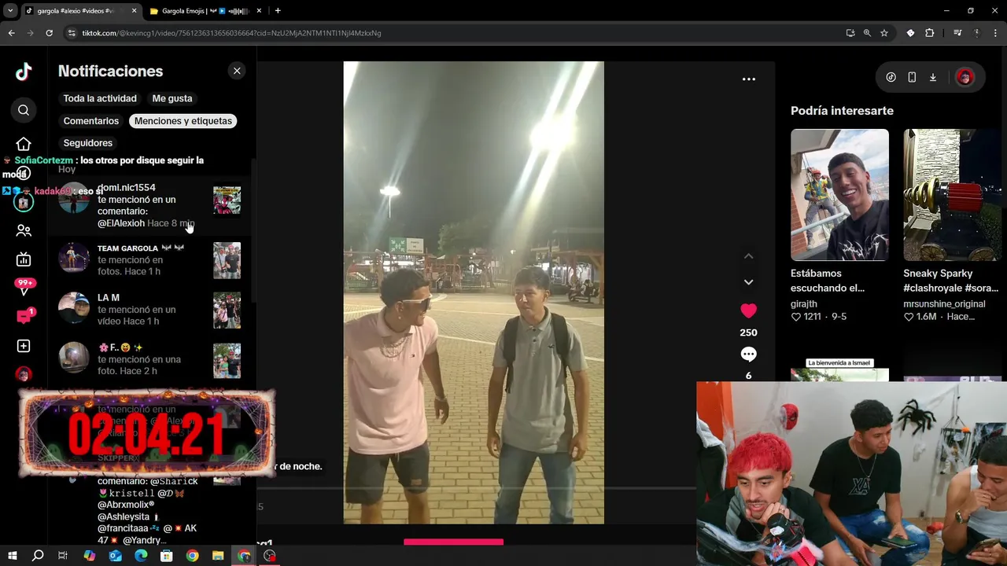Reload the TikTok page

tap(49, 33)
